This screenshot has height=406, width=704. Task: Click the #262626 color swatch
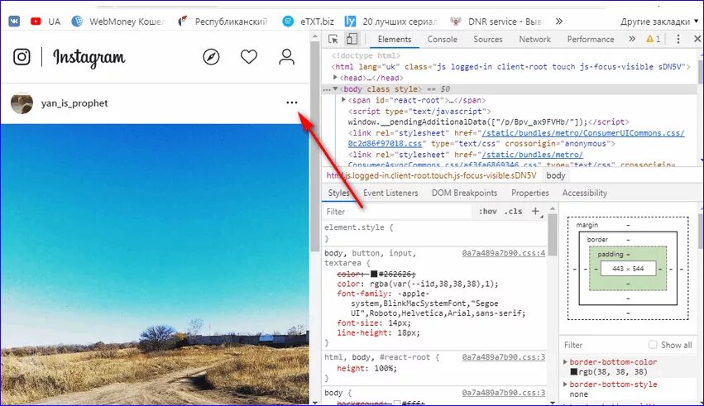(x=374, y=274)
